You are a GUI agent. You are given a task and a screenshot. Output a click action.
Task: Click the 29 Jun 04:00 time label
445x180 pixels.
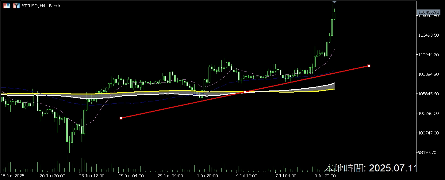(x=171, y=176)
